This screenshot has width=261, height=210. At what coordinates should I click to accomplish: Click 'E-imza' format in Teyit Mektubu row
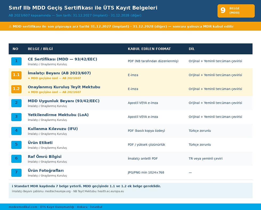133,89
